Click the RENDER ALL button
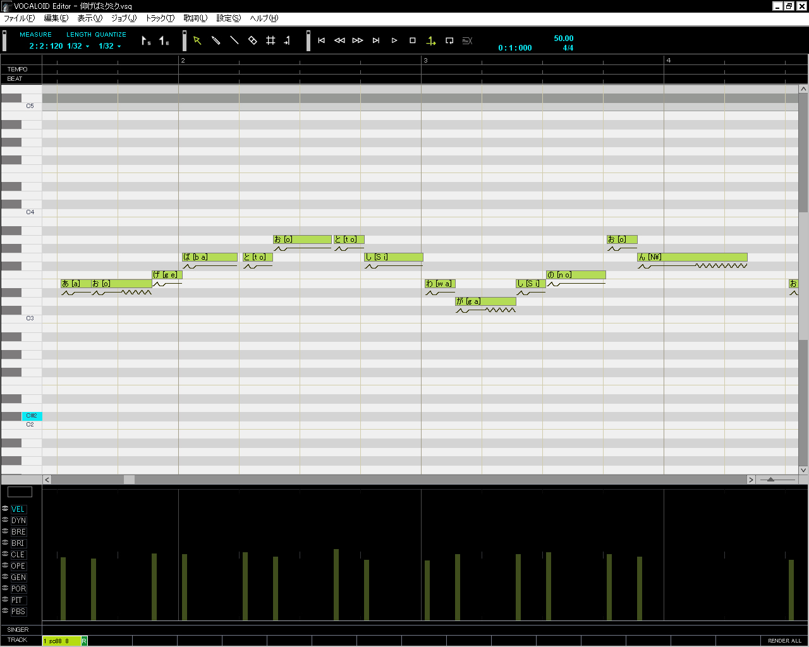 [x=784, y=641]
